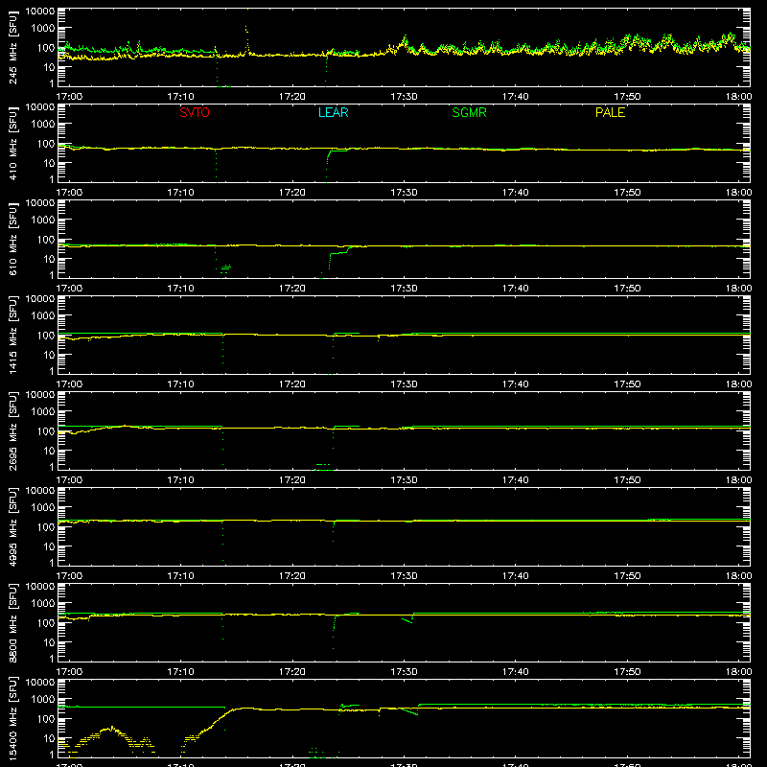The height and width of the screenshot is (767, 767).
Task: Click the 10000 y-axis value on 245 MHz plot
Action: [40, 11]
